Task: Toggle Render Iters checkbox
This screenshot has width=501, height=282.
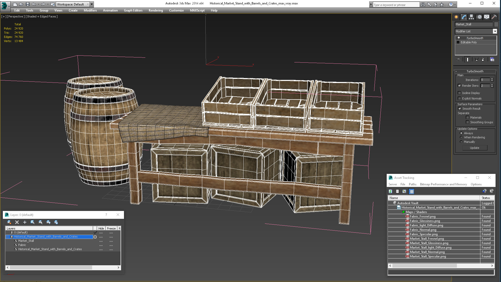Action: coord(460,86)
